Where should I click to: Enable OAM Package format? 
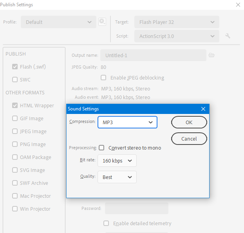pyautogui.click(x=15, y=157)
